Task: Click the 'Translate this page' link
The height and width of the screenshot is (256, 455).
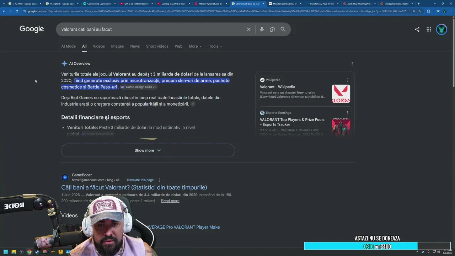Action: (140, 180)
